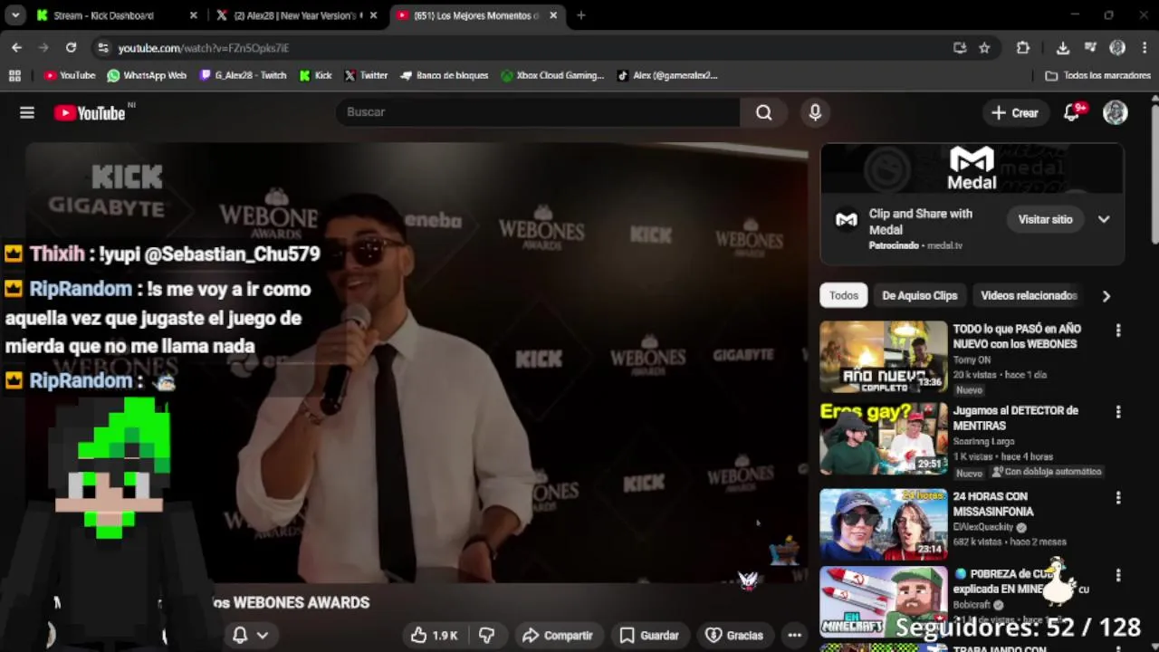Click the page vertical scrollbar

point(1154,172)
